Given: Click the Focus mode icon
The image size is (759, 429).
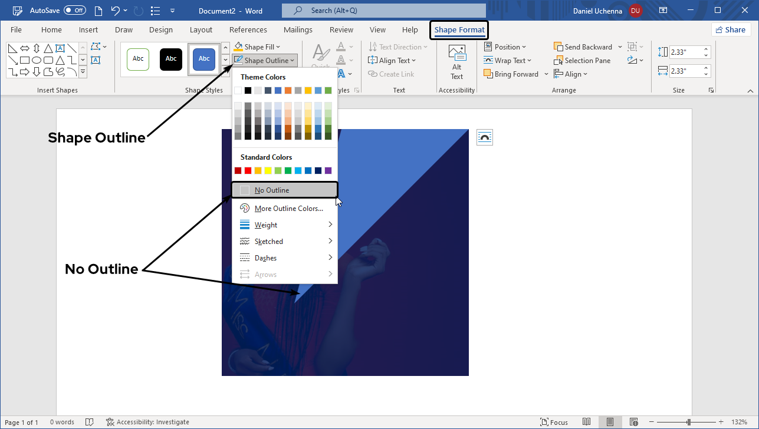Looking at the screenshot, I should click(x=544, y=422).
